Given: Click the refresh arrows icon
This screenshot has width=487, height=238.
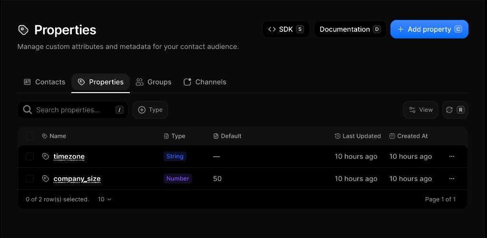Looking at the screenshot, I should pyautogui.click(x=449, y=110).
